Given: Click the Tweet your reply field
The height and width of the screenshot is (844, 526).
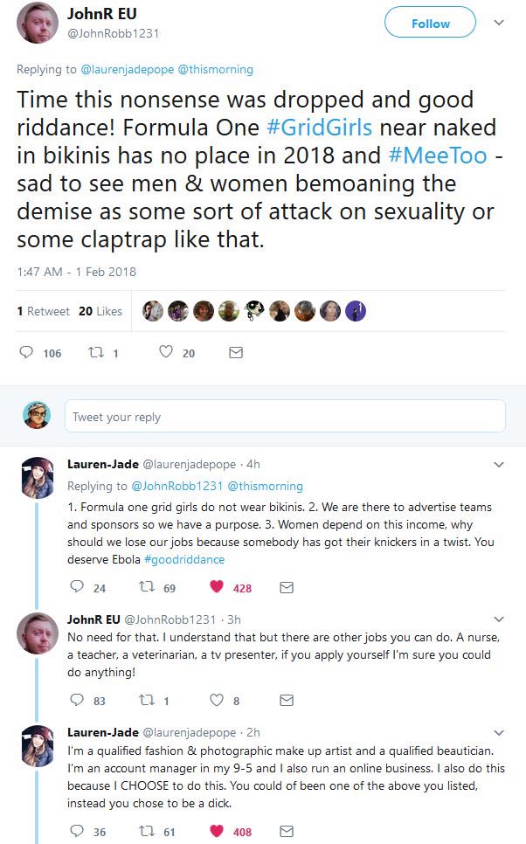Looking at the screenshot, I should (285, 417).
